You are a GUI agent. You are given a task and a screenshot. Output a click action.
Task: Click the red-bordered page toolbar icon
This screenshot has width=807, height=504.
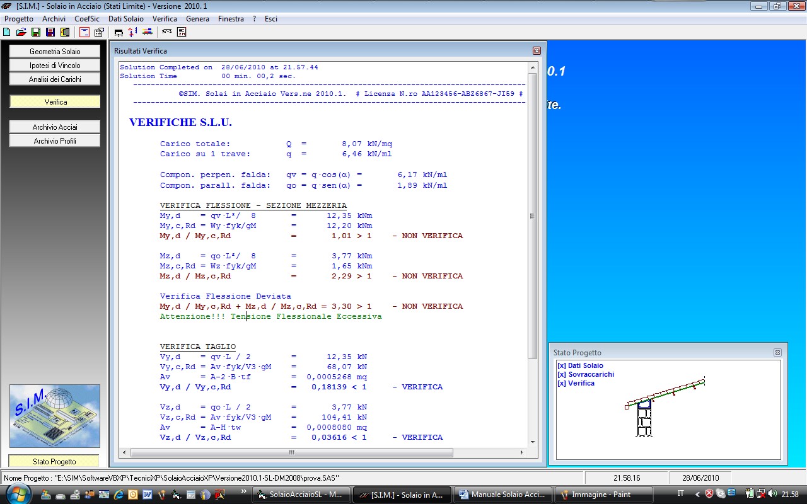tap(84, 32)
